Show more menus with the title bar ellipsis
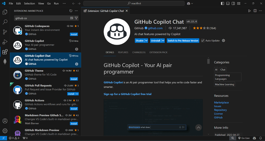The image size is (265, 141). pos(64,3)
